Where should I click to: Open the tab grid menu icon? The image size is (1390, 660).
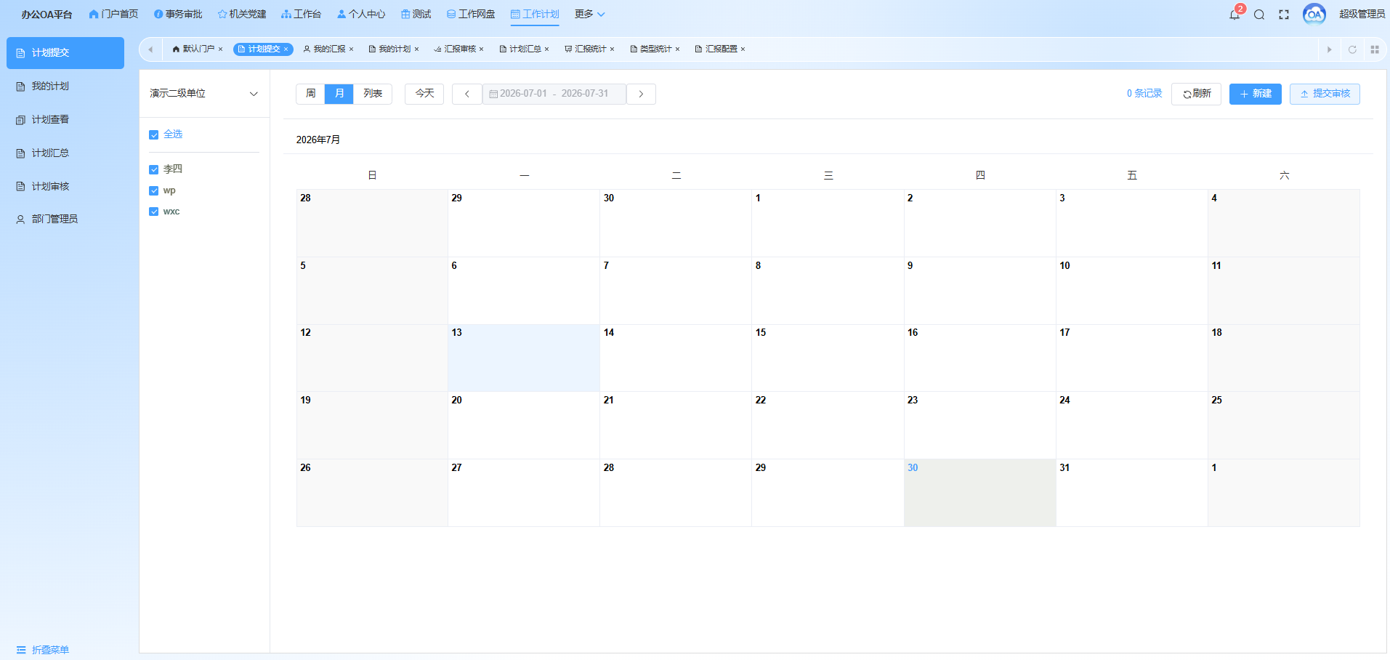point(1375,49)
